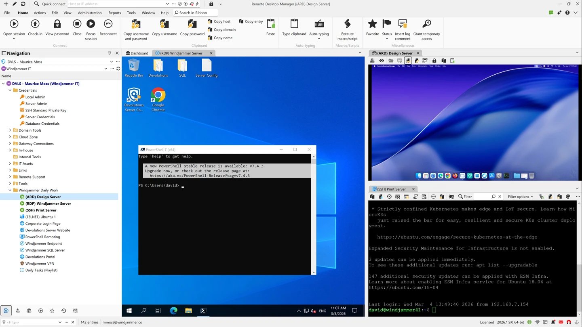Image resolution: width=582 pixels, height=327 pixels.
Task: Expand the Filter options dropdown
Action: (520, 197)
